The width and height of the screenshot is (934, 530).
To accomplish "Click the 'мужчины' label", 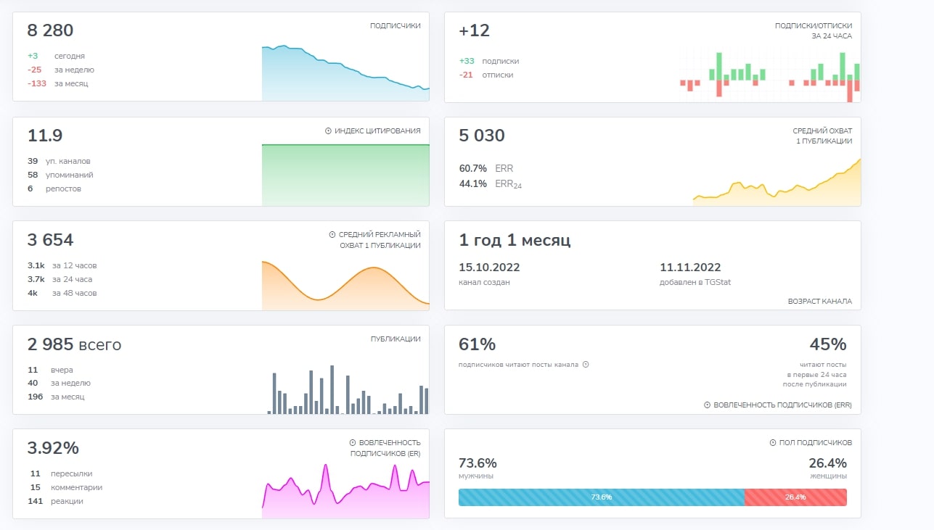I will (x=476, y=476).
